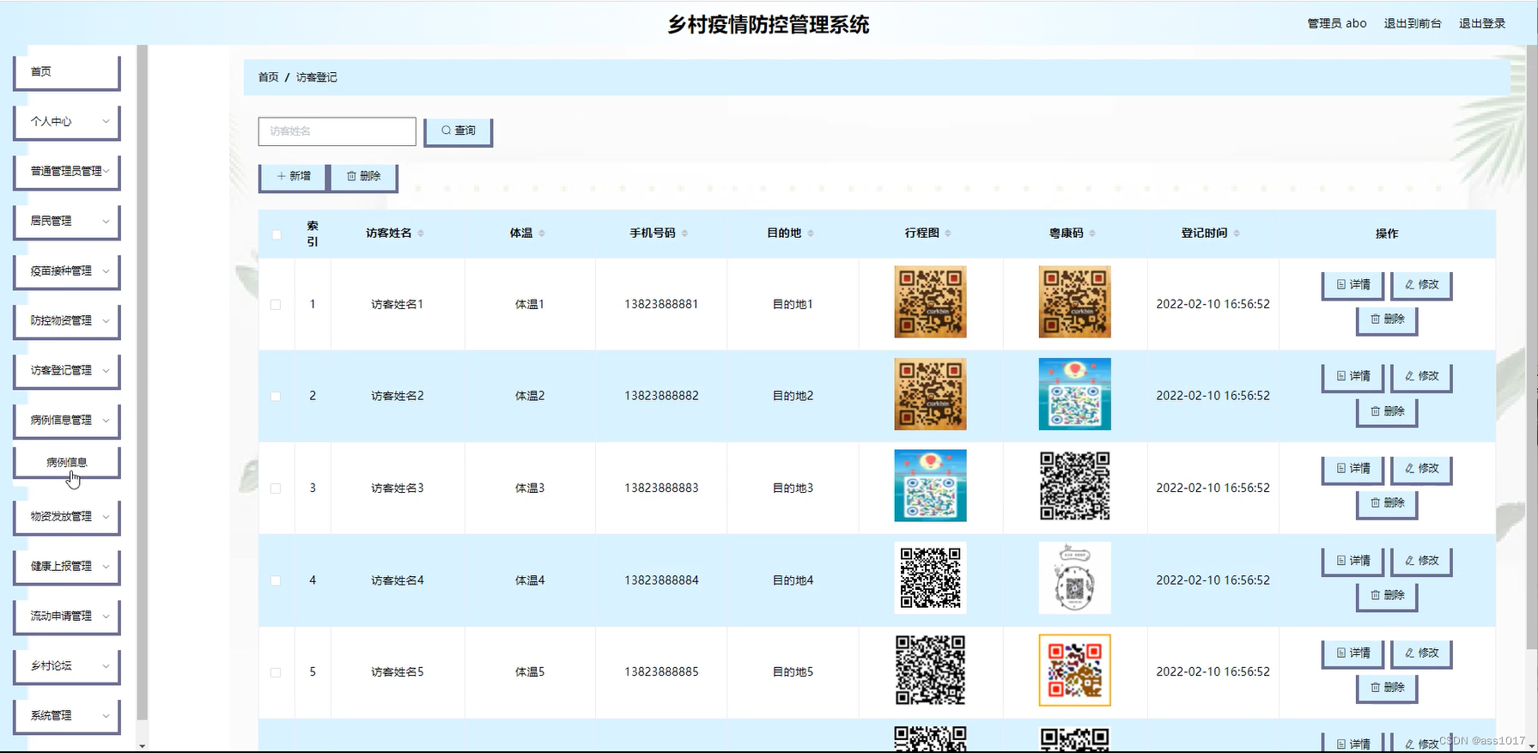
Task: Sort by 行程图 column sort arrows
Action: coord(948,234)
